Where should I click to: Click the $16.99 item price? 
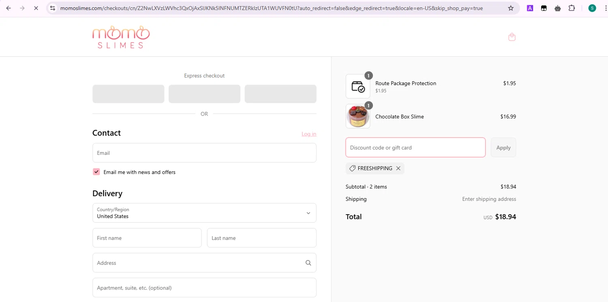point(508,116)
